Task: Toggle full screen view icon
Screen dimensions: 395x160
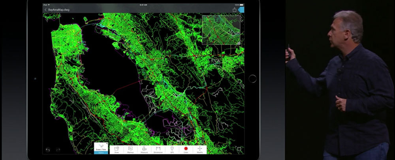Action: (x=239, y=149)
